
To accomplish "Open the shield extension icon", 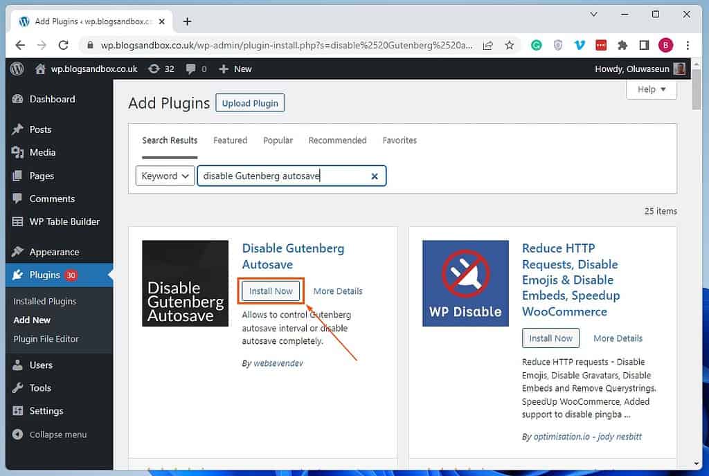I will (x=558, y=45).
